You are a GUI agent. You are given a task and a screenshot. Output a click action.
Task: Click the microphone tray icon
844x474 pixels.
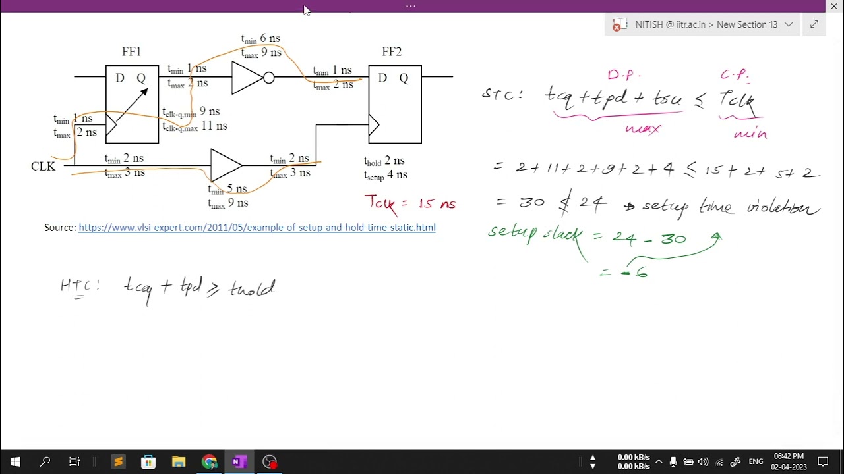click(673, 461)
